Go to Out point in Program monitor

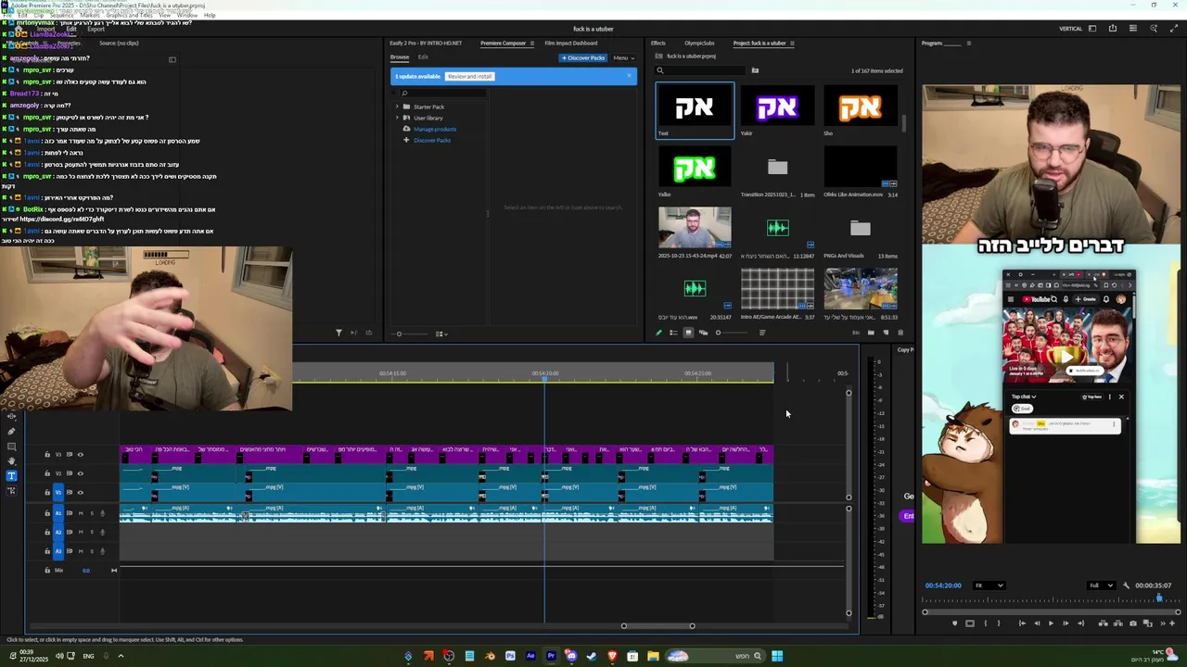point(1081,623)
